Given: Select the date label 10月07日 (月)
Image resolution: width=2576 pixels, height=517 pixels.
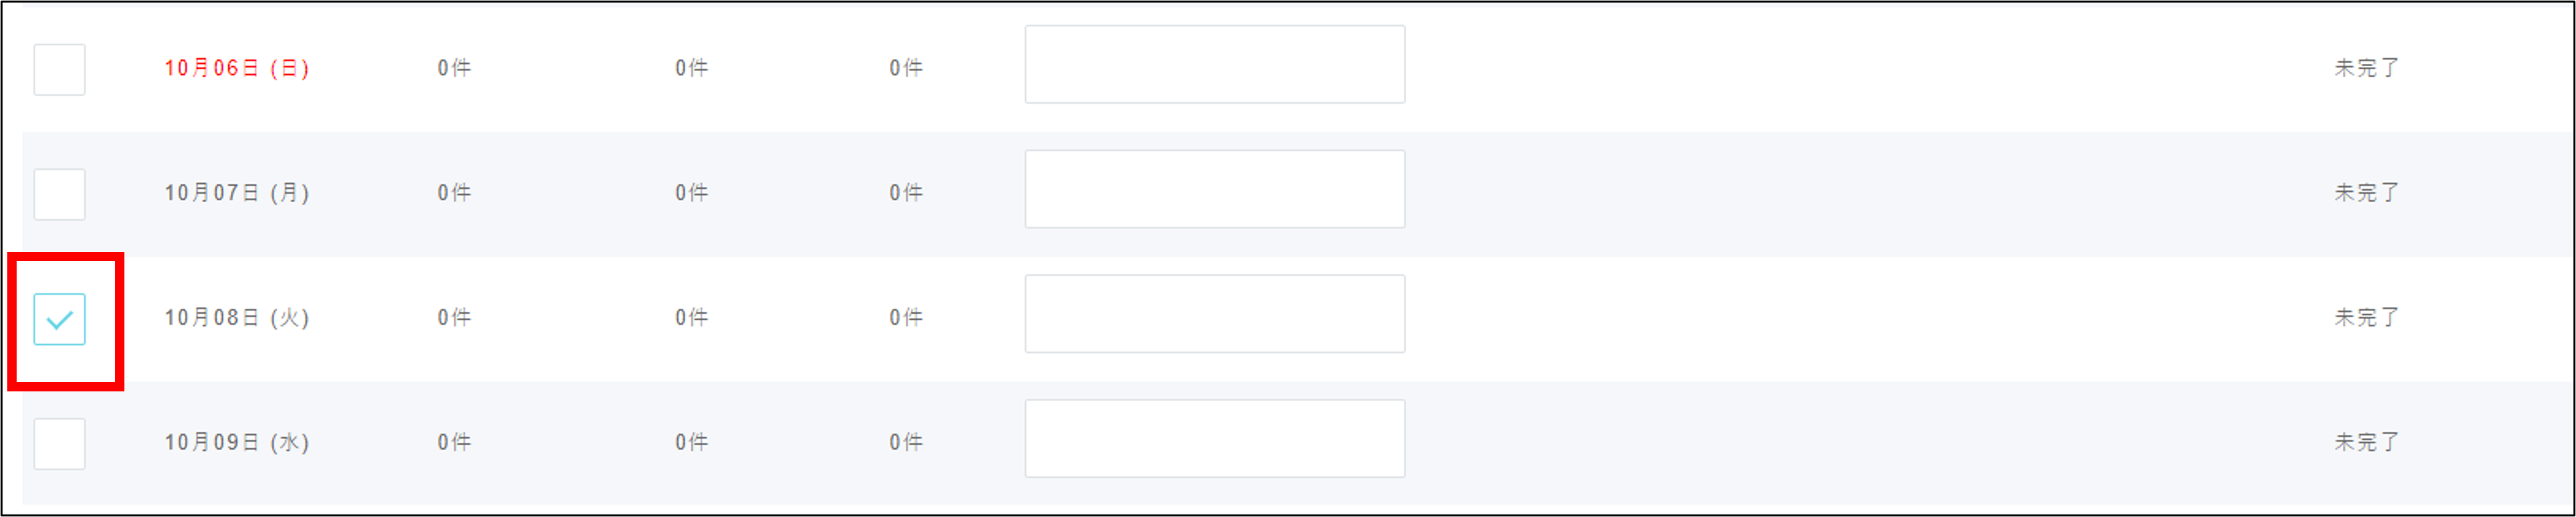Looking at the screenshot, I should (x=237, y=193).
